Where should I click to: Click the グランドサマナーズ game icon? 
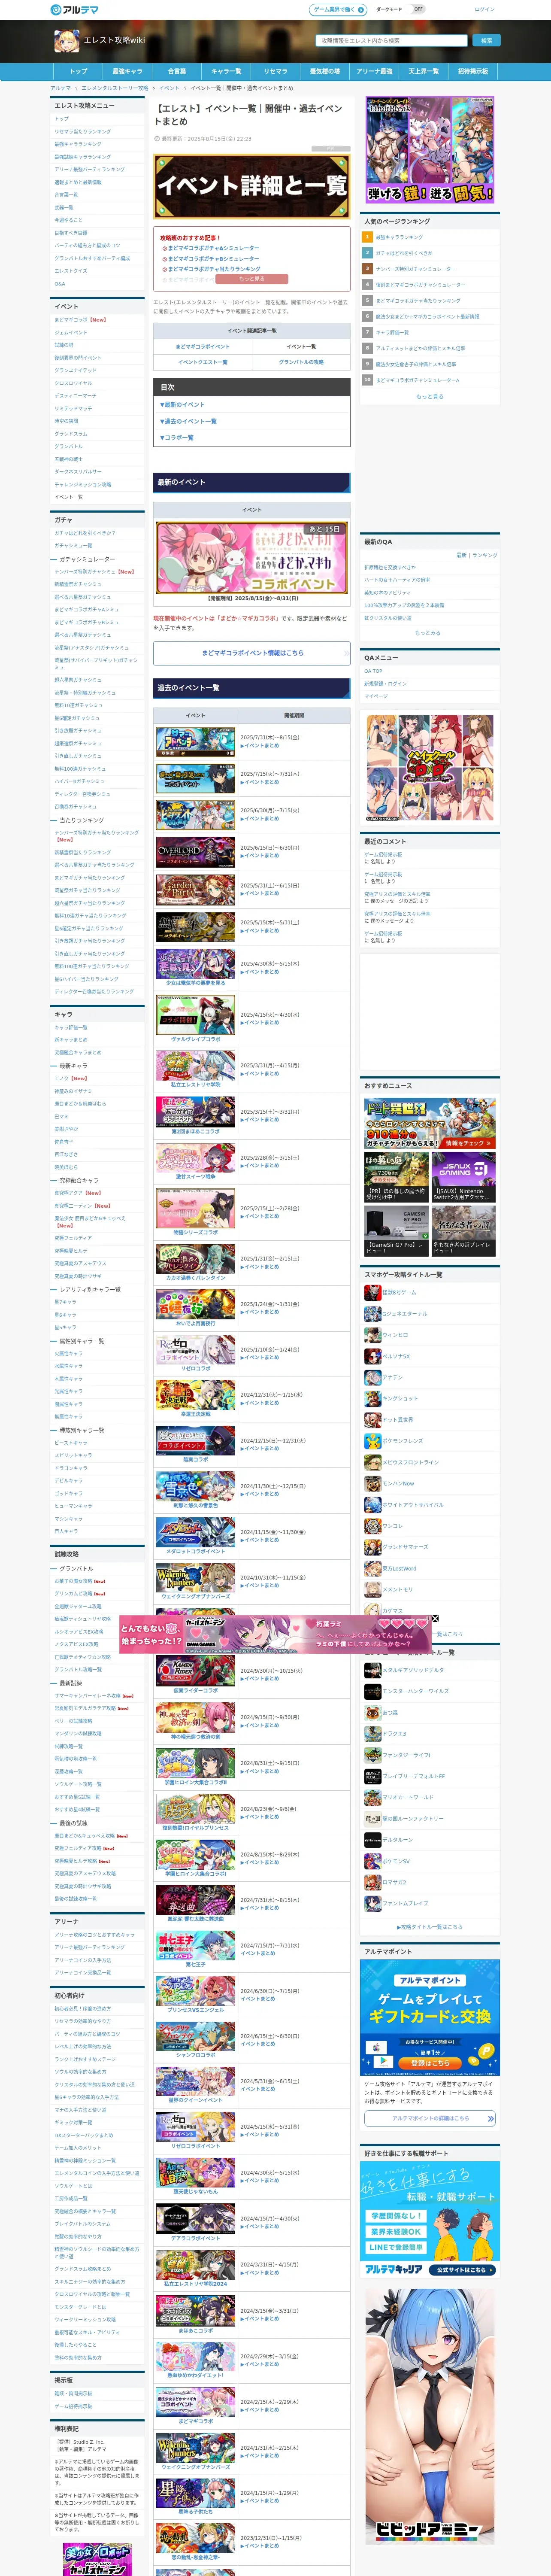[372, 1547]
